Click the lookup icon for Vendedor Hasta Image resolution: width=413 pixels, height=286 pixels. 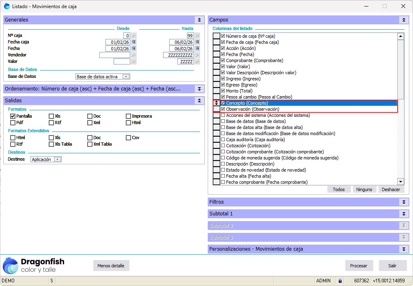(x=197, y=55)
